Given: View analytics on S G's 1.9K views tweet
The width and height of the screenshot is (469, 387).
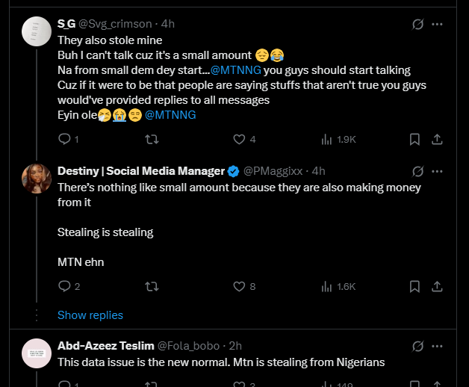Looking at the screenshot, I should pyautogui.click(x=326, y=139).
